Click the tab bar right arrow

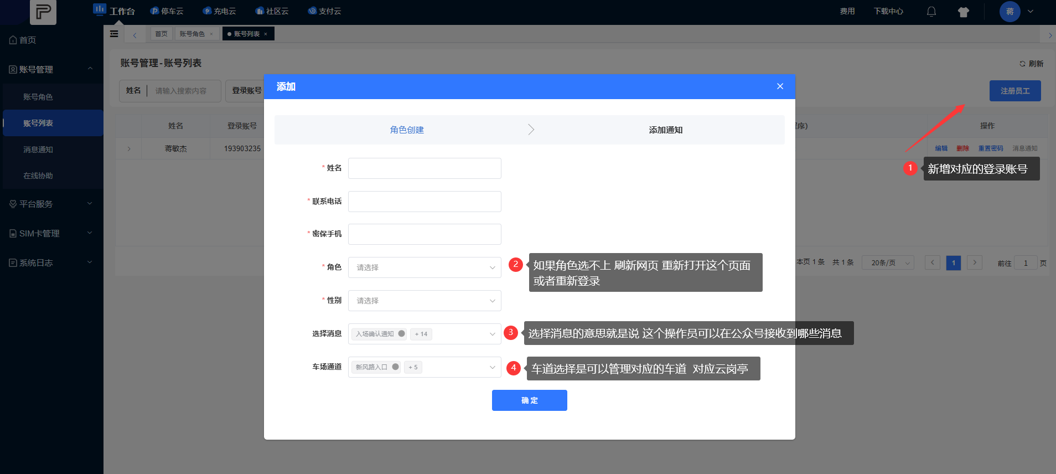tap(1050, 35)
